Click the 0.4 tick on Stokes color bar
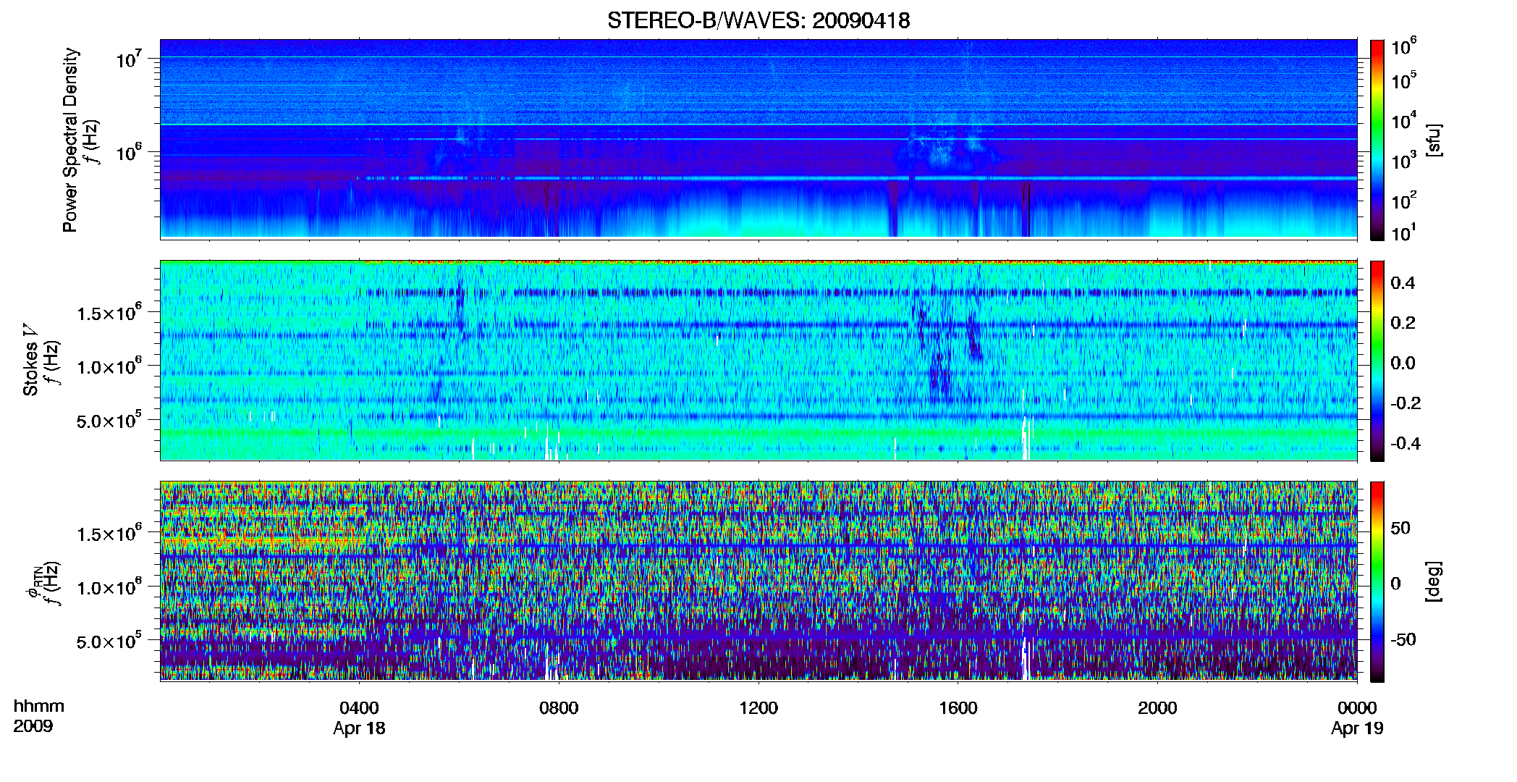Viewport: 1517px width, 782px height. coord(1403,283)
